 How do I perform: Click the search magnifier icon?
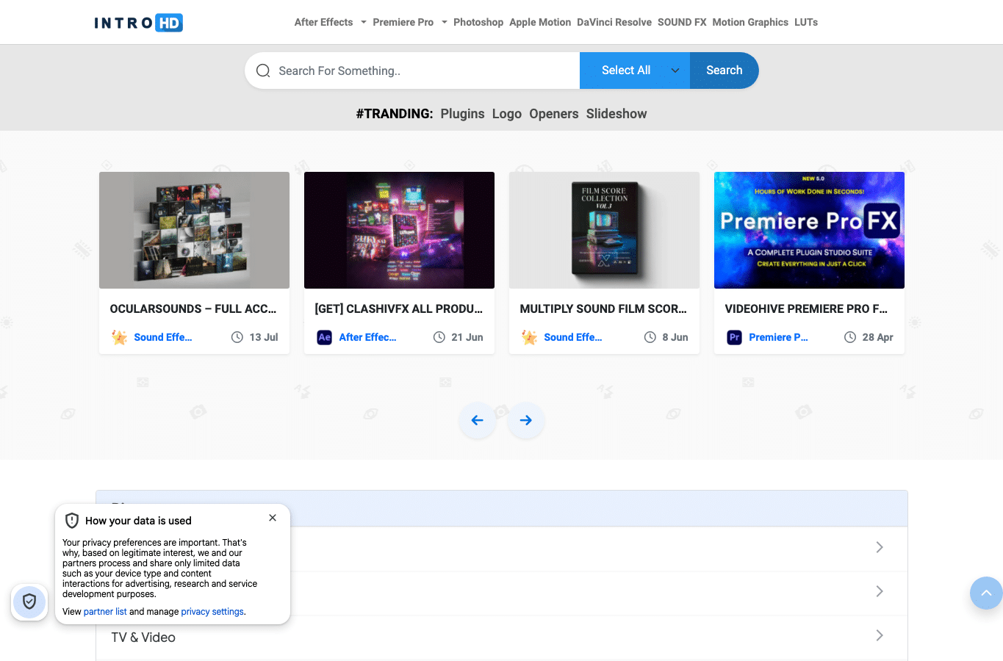point(263,71)
